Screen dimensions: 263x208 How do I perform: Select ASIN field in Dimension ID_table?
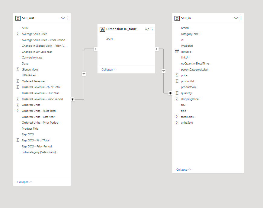109,39
